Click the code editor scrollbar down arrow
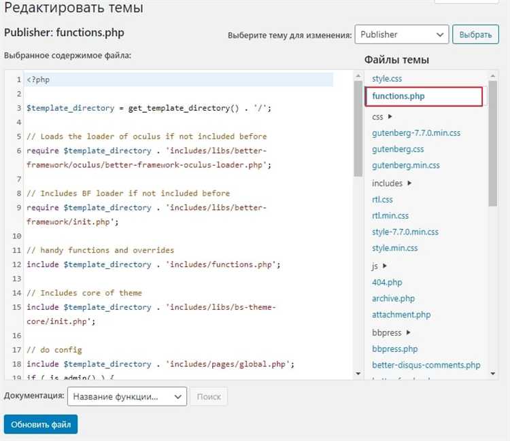Screen dimensions: 510x441 358,374
